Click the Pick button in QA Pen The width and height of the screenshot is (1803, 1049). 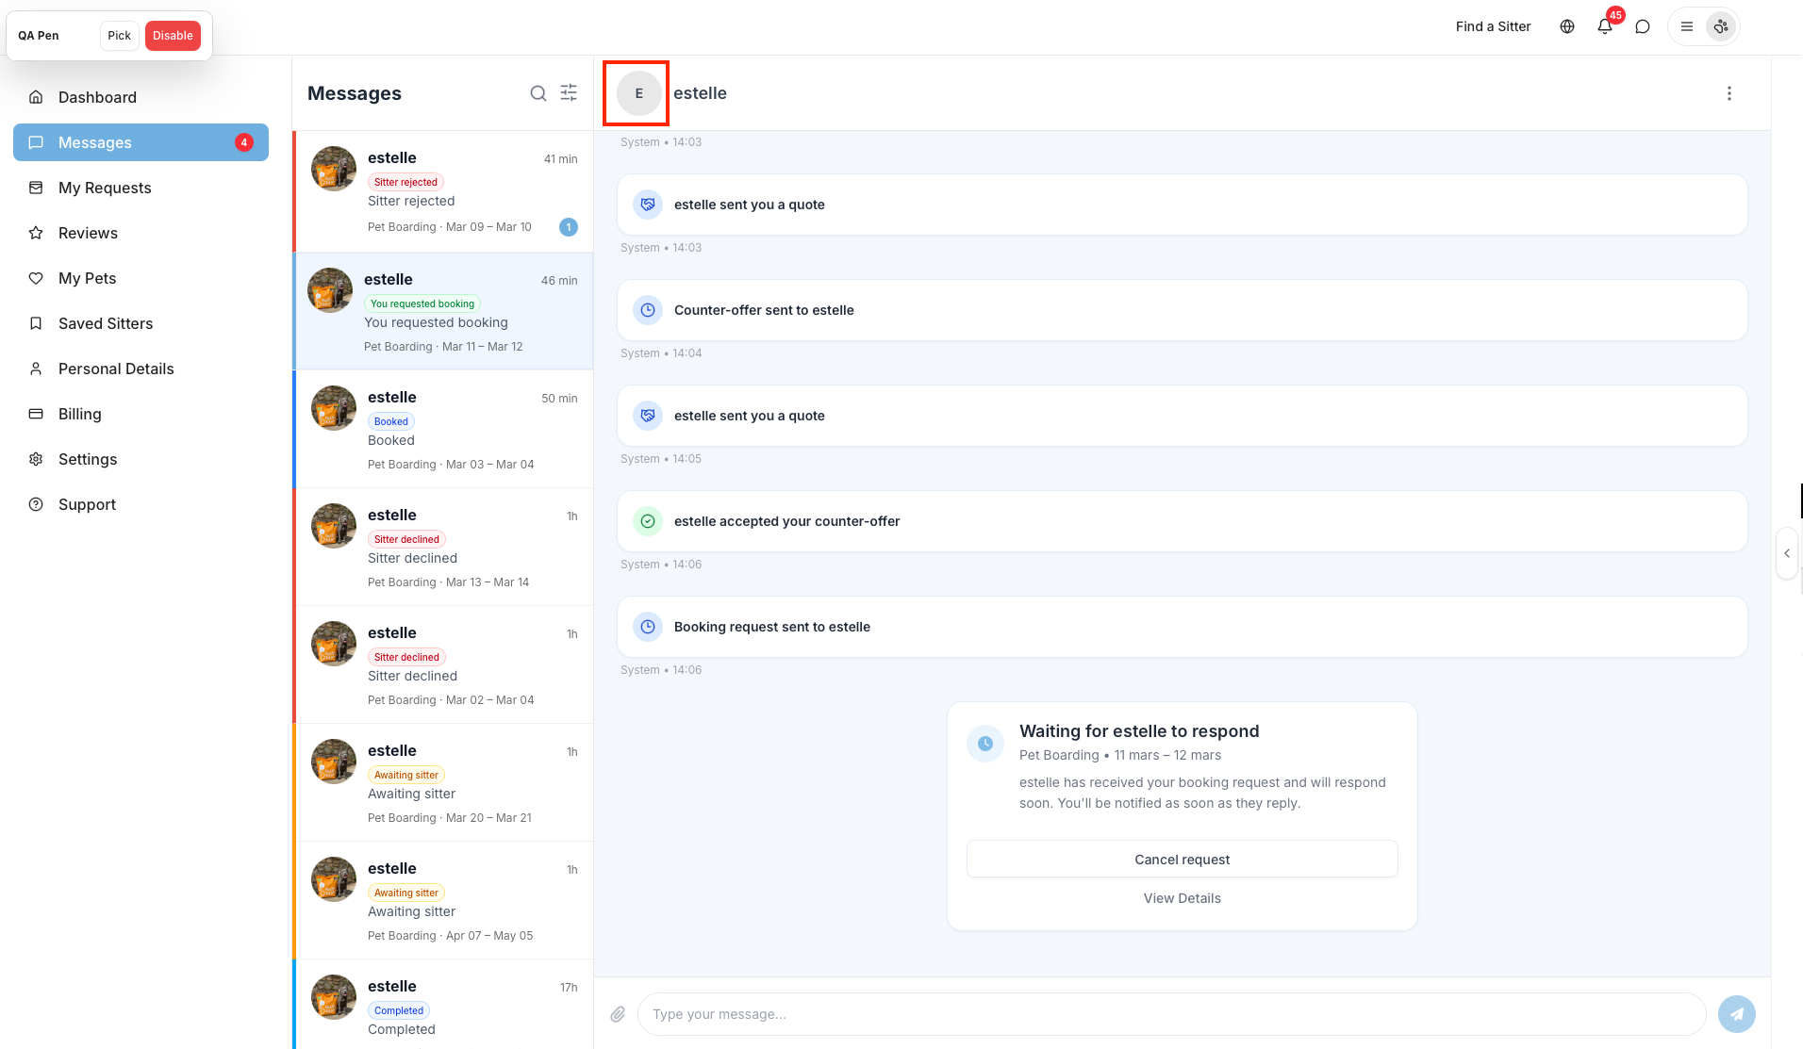tap(119, 36)
